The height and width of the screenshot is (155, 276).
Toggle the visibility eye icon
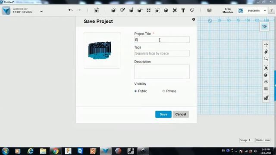tap(266, 82)
